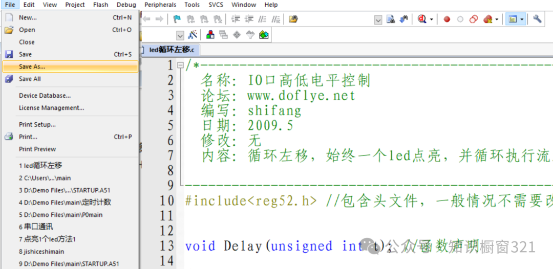Open the Help menu

271,5
